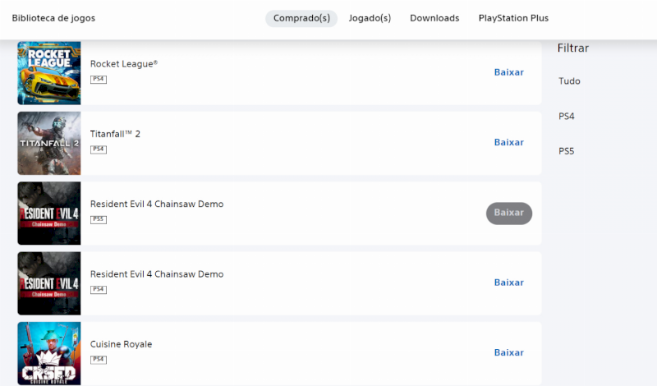Screen dimensions: 657x386
Task: Filter library by PS4
Action: tap(566, 117)
